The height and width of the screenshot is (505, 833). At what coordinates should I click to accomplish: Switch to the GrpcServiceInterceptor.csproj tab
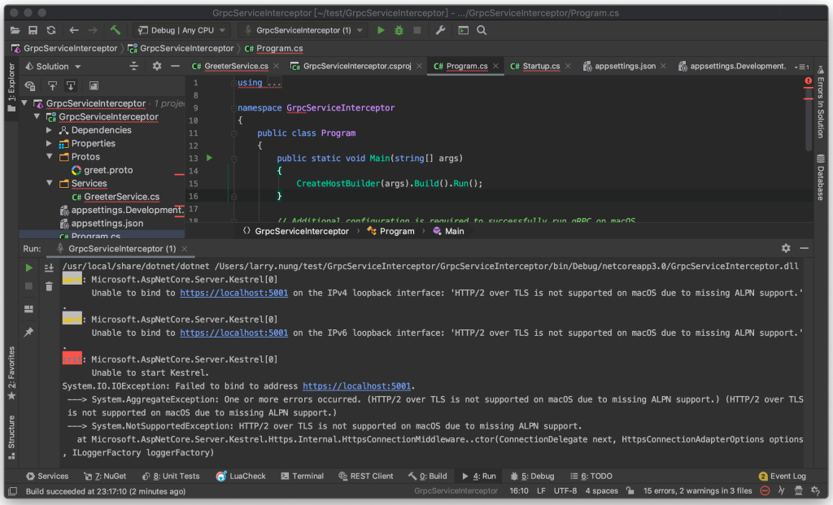[356, 66]
